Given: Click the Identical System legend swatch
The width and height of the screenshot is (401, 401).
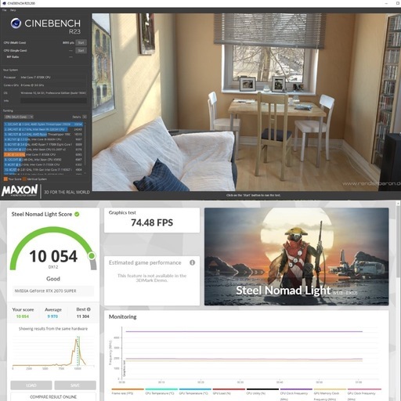Looking at the screenshot, I should [x=24, y=179].
